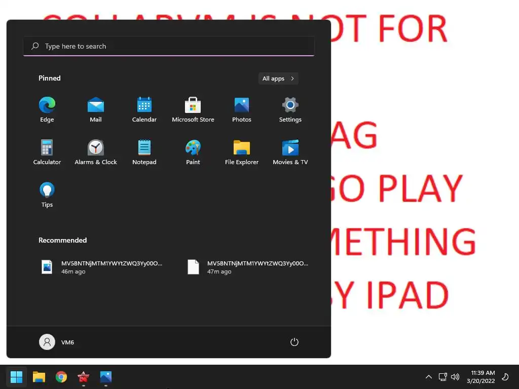
Task: Open the VM6 user account menu
Action: (57, 342)
